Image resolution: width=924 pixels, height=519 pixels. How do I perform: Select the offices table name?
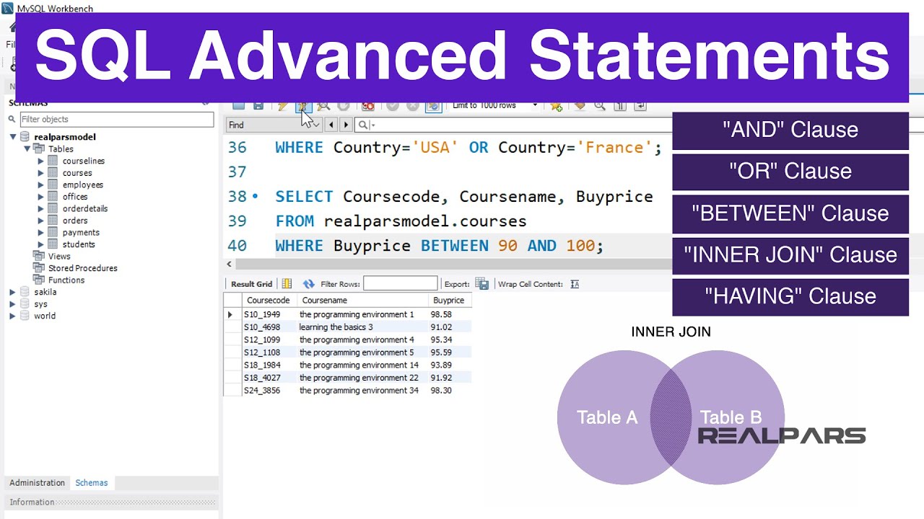click(75, 197)
